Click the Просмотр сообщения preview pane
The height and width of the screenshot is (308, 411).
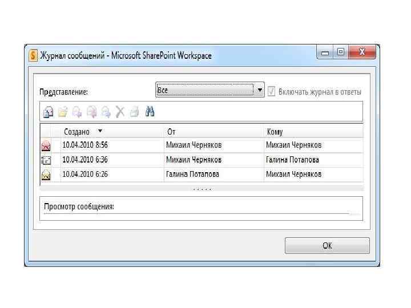pyautogui.click(x=202, y=209)
